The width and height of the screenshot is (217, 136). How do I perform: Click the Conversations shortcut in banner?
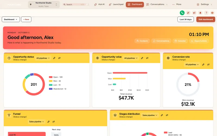pos(161,41)
